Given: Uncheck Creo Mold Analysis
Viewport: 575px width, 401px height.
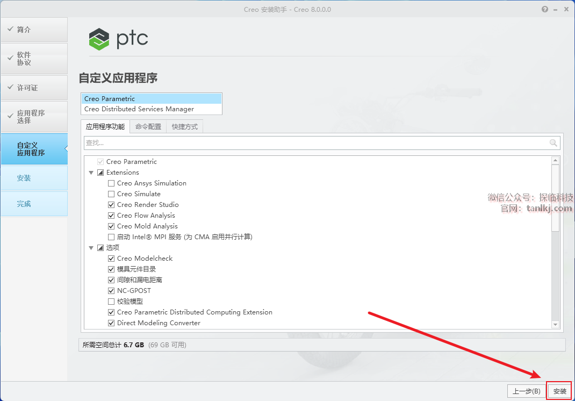Looking at the screenshot, I should [x=111, y=226].
